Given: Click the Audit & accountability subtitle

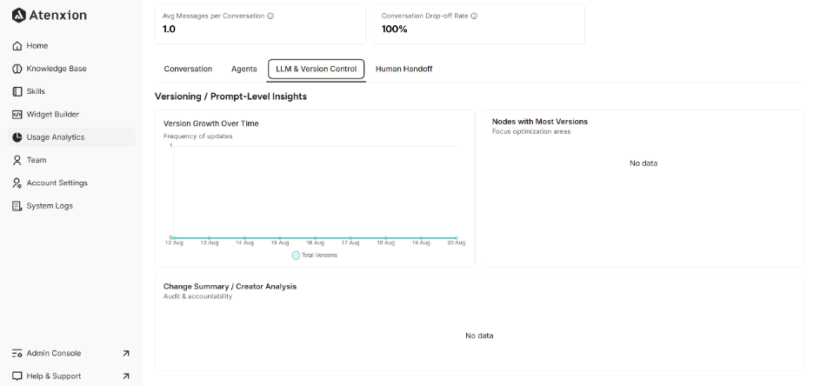Looking at the screenshot, I should click(x=197, y=296).
